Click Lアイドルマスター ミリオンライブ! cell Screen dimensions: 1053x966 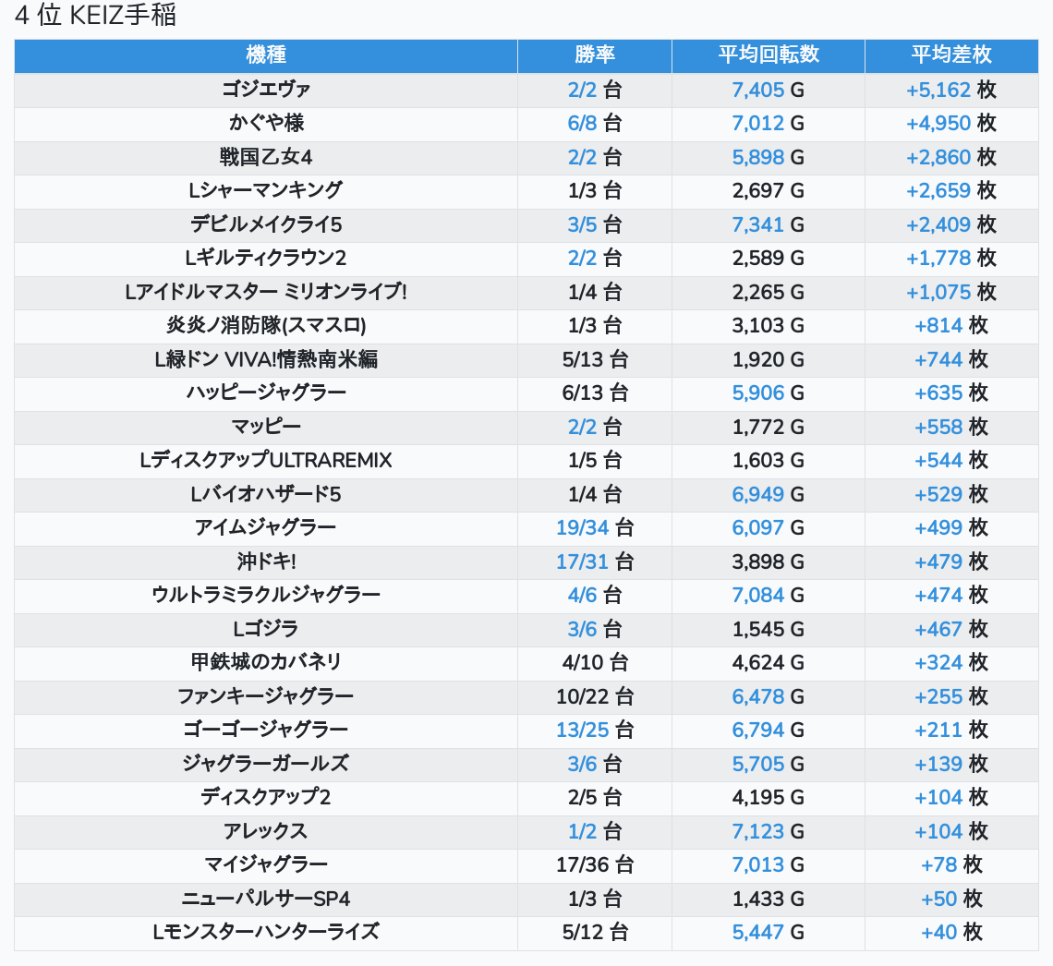pyautogui.click(x=266, y=292)
